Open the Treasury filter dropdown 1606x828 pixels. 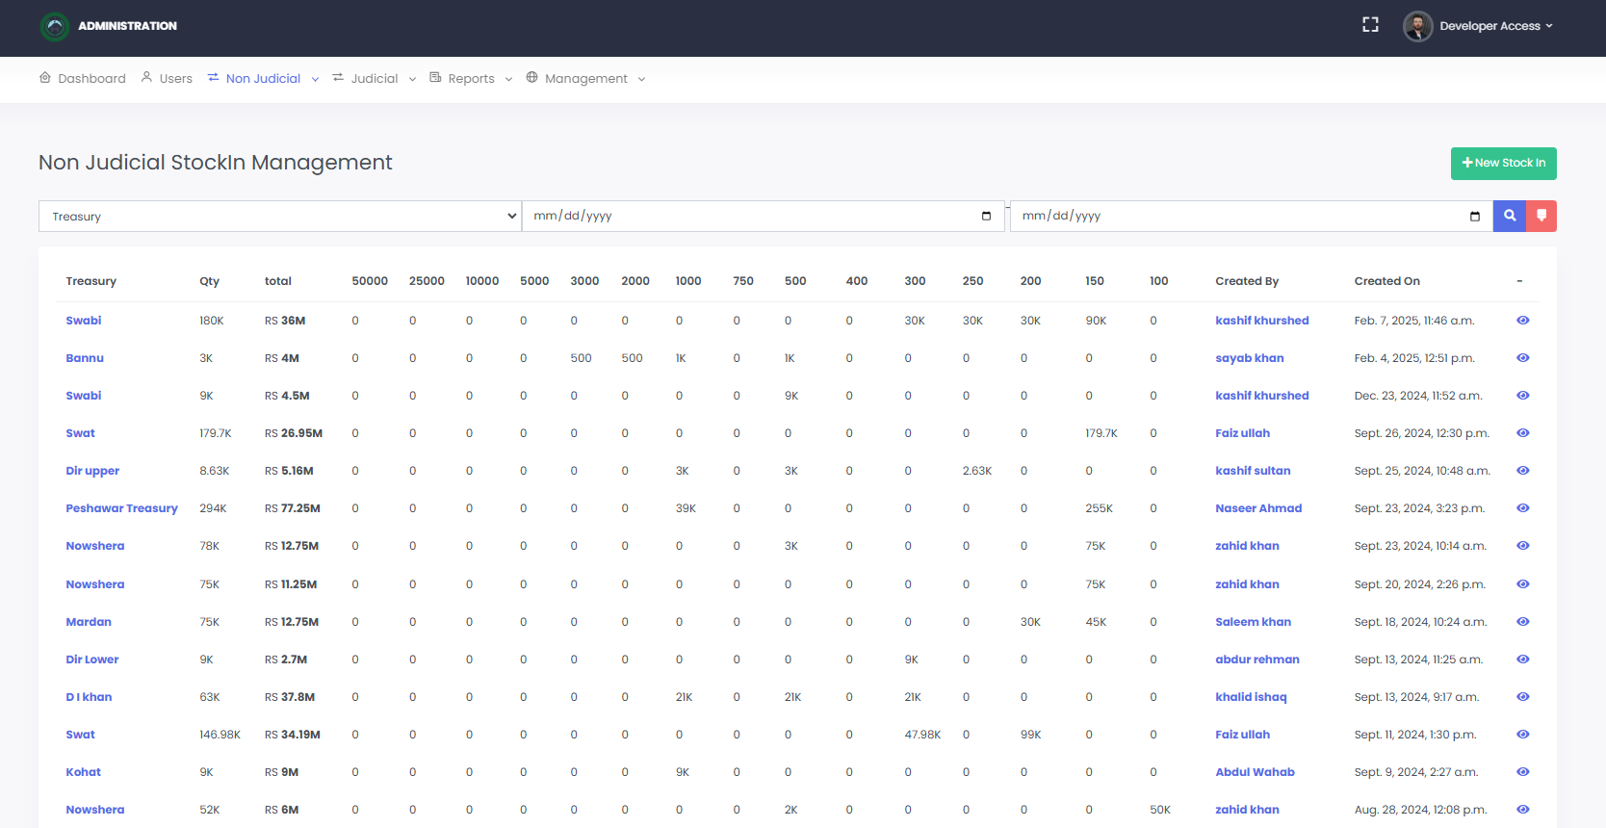280,216
